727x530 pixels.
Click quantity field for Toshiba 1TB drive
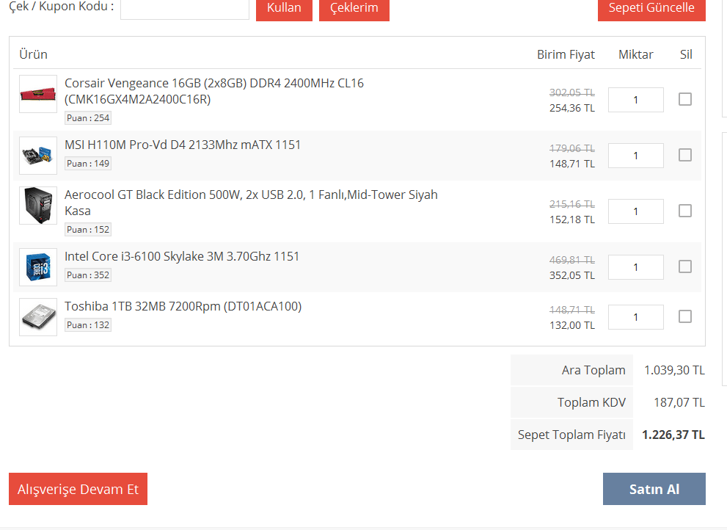tap(635, 317)
